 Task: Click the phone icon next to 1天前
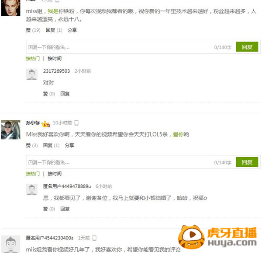94,238
